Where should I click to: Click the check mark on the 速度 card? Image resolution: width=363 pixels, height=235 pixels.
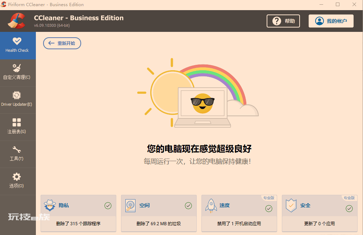pos(269,209)
